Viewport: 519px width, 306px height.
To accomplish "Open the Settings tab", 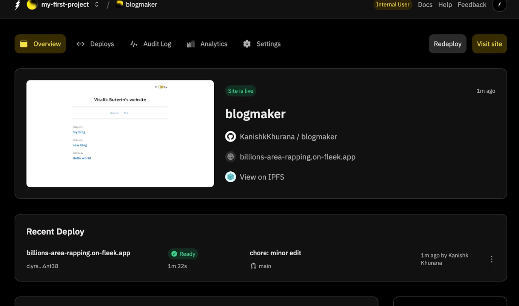I will point(262,44).
